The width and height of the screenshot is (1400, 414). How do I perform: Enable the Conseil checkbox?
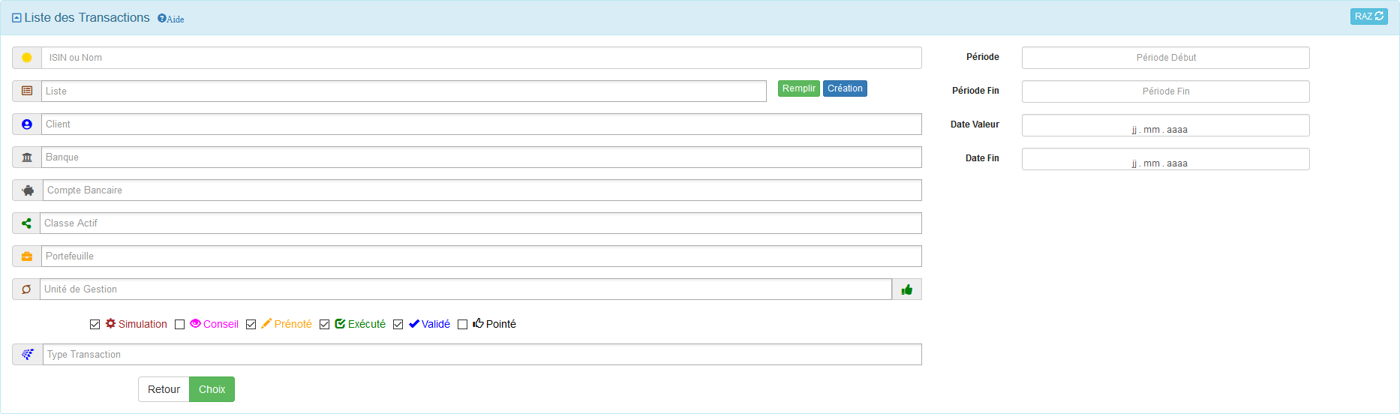(179, 325)
